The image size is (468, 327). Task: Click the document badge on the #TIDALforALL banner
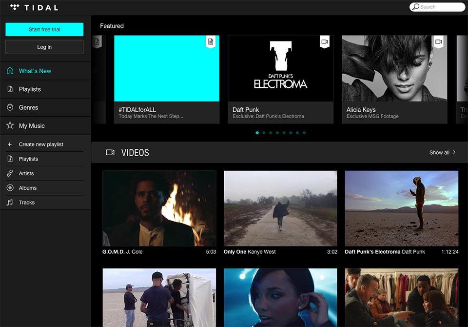point(211,42)
